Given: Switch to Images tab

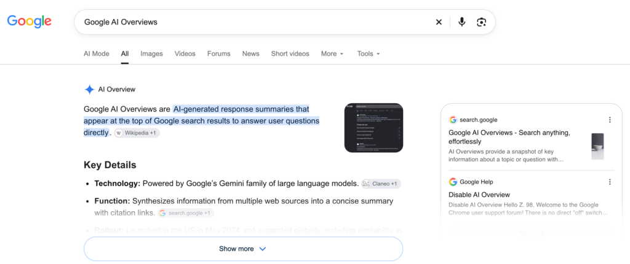Looking at the screenshot, I should [151, 53].
